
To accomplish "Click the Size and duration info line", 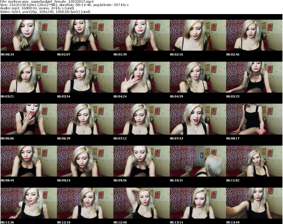I will click(x=64, y=5).
